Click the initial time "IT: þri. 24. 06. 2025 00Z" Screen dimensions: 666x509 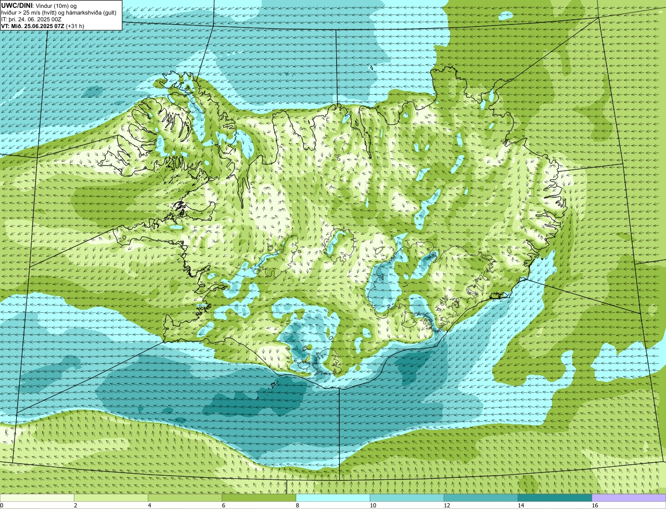click(32, 19)
